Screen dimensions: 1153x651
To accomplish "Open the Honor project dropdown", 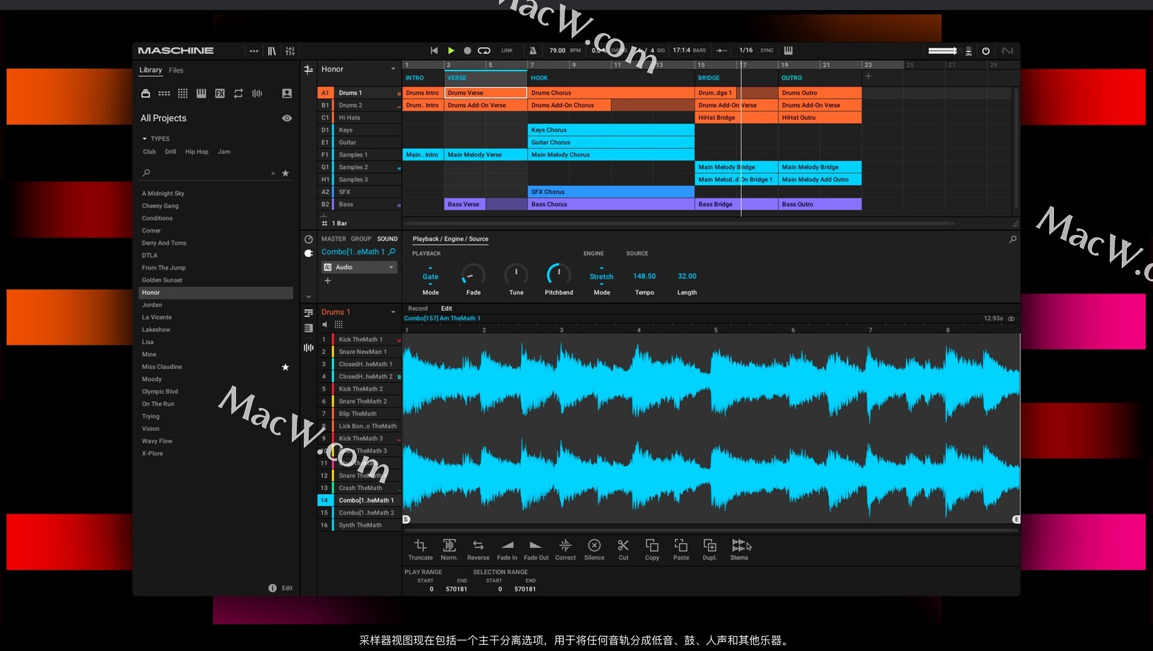I will point(393,69).
